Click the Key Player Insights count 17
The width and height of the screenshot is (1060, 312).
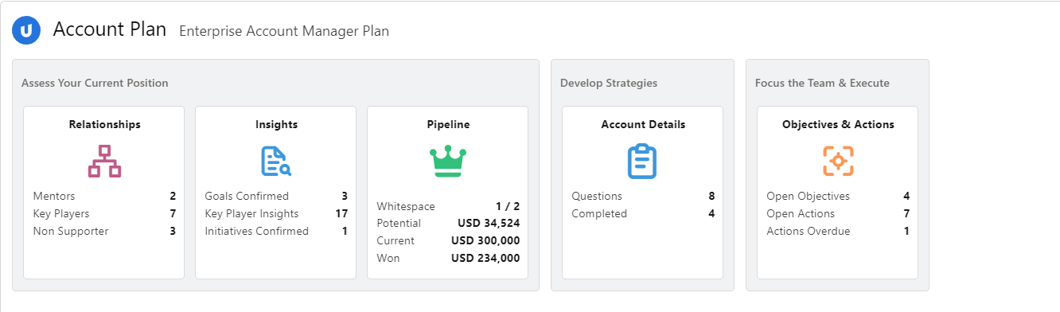click(342, 213)
